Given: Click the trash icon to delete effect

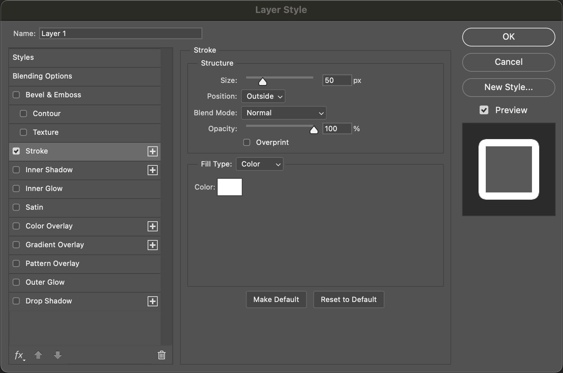Looking at the screenshot, I should pyautogui.click(x=161, y=355).
